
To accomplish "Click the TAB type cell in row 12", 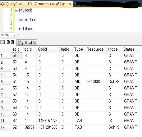I will click(x=79, y=127).
